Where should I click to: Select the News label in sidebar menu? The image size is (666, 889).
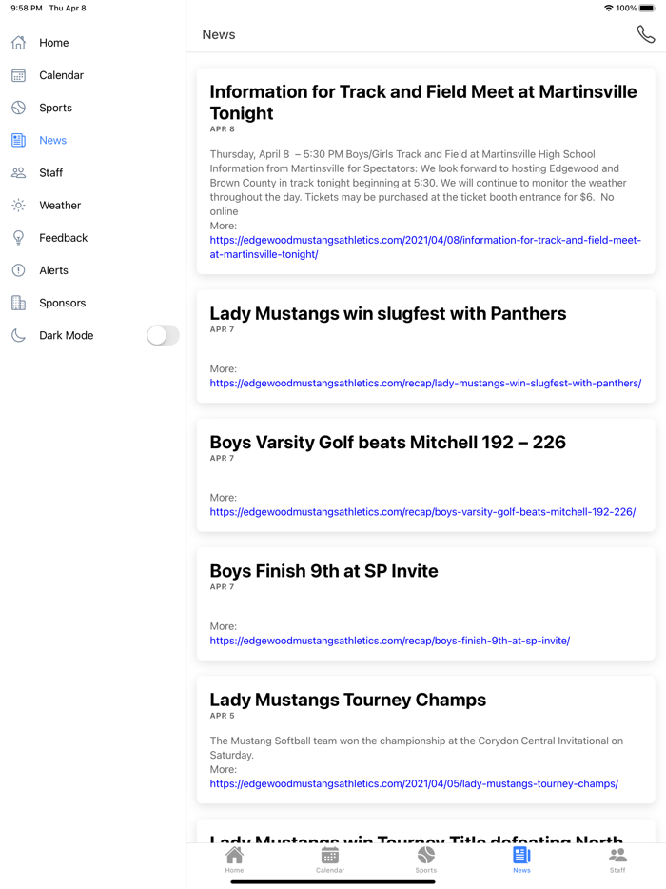click(52, 140)
